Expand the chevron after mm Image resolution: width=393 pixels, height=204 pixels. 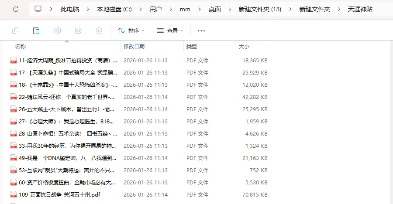200,9
